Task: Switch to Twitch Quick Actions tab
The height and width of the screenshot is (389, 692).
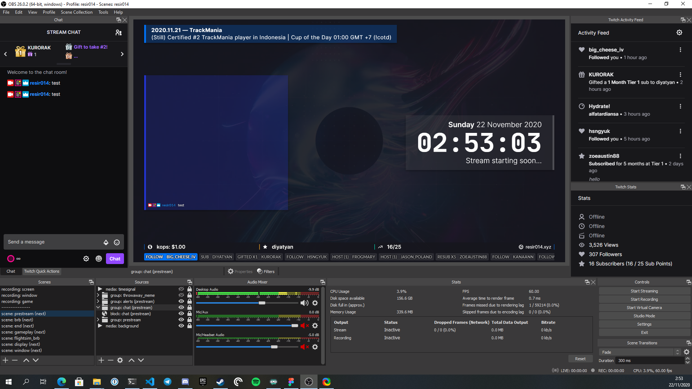Action: (42, 271)
